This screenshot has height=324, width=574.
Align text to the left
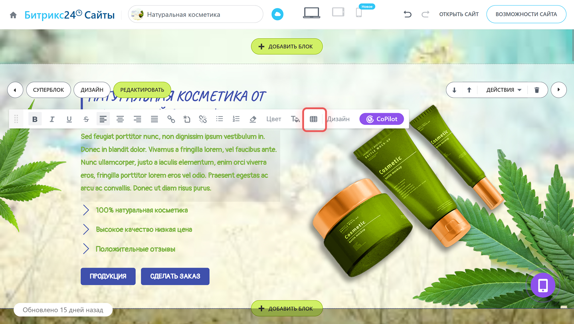coord(103,119)
